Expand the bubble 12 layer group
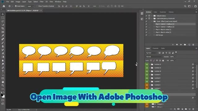 point(150,64)
